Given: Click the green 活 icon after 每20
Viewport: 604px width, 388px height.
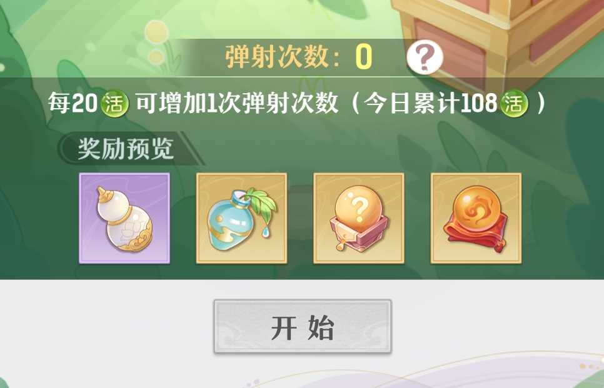Looking at the screenshot, I should pos(114,104).
